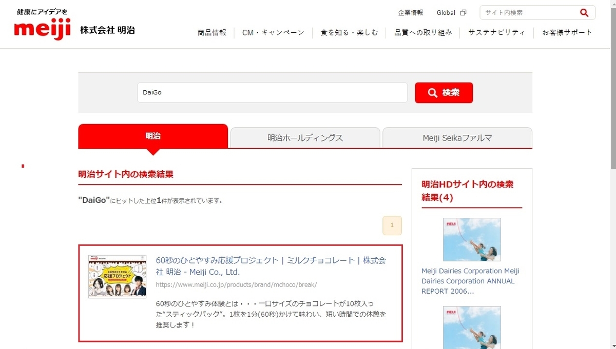Click the 60秒のひとやすみ体験とは result description text
The height and width of the screenshot is (349, 616).
(271, 314)
